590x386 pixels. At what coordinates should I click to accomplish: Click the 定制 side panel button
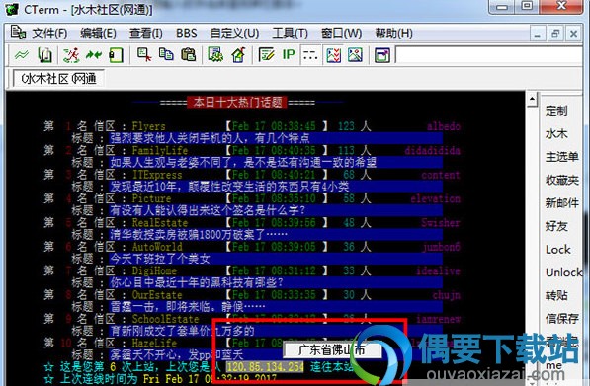(x=556, y=111)
